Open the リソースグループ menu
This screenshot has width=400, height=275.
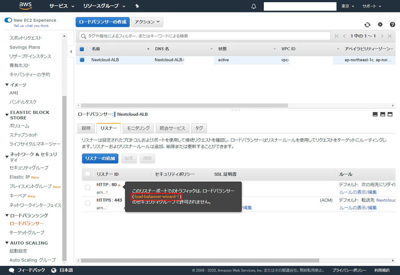pyautogui.click(x=104, y=6)
